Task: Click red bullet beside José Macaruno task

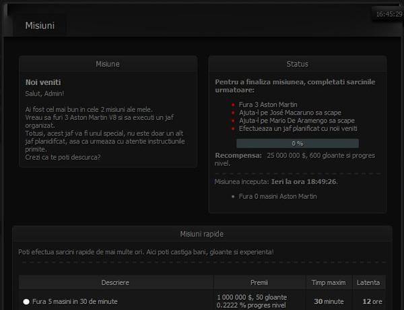Action: [x=232, y=113]
